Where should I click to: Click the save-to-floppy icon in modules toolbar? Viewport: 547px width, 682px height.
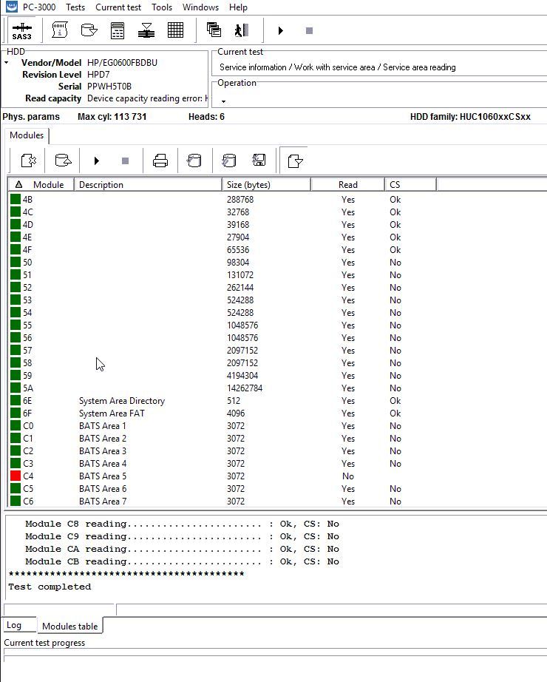(x=259, y=161)
